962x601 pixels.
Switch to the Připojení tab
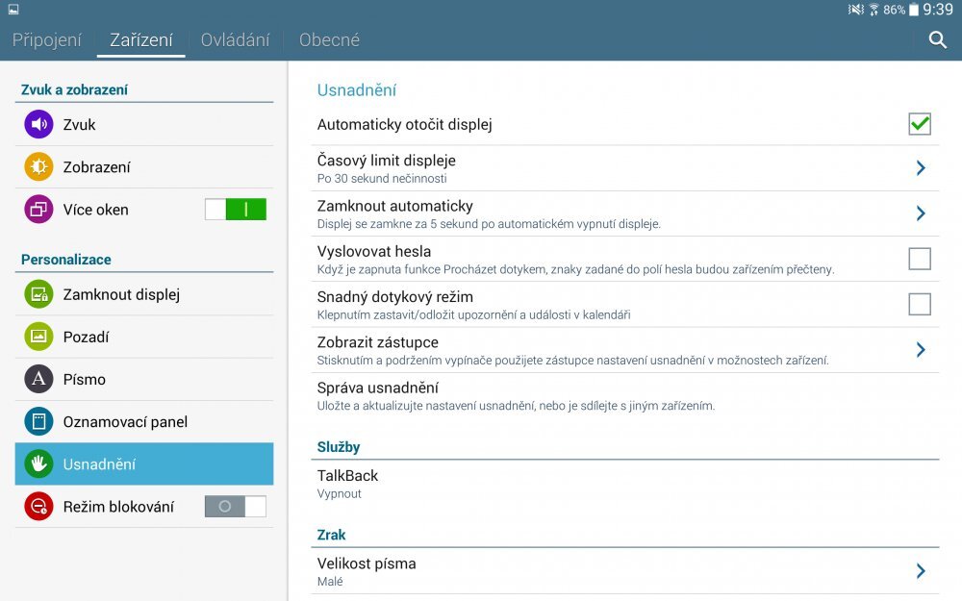pyautogui.click(x=48, y=40)
